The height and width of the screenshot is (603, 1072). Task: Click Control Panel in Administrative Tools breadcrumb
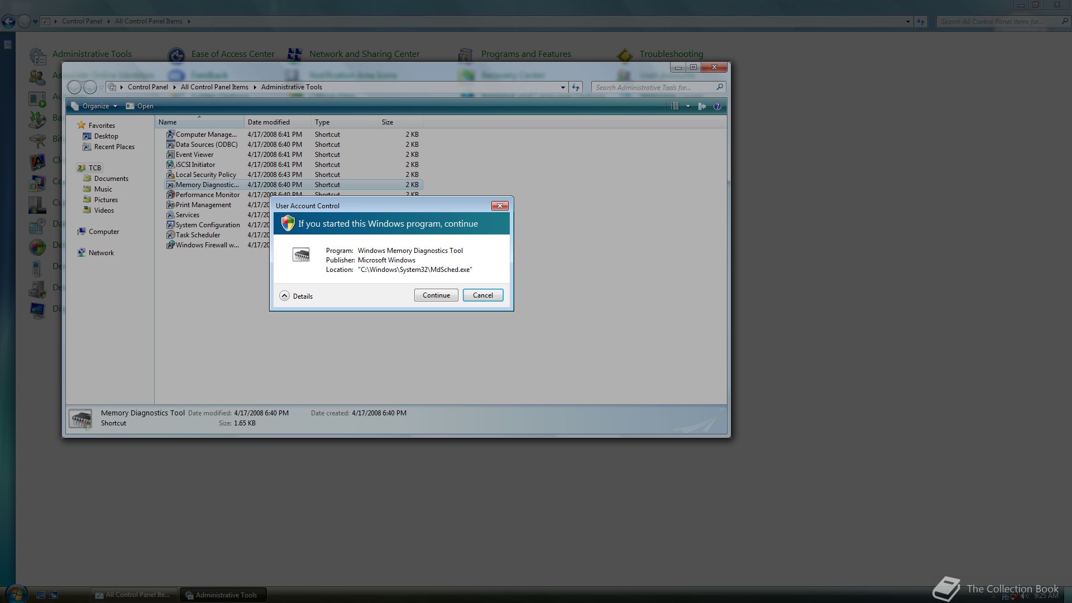147,87
